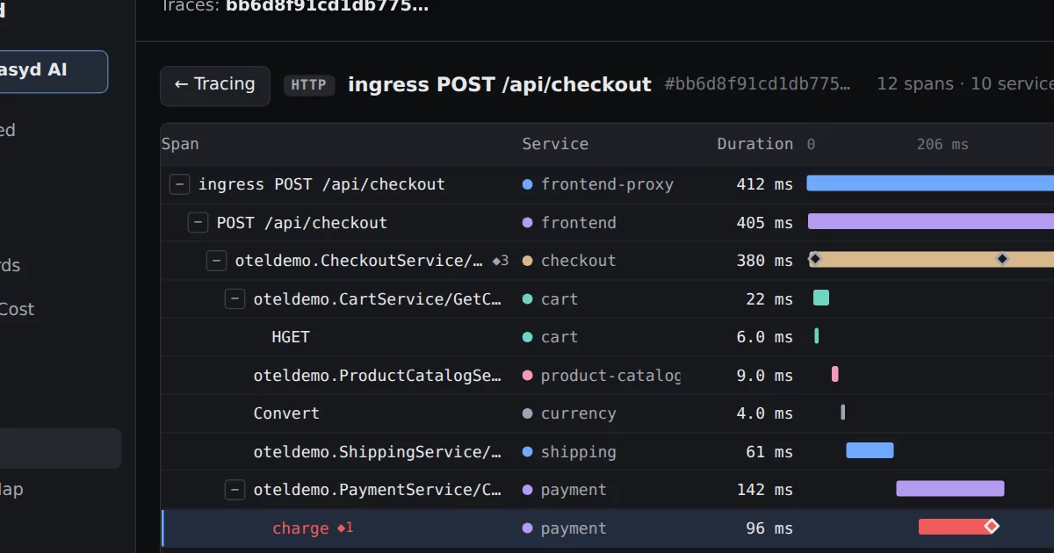The width and height of the screenshot is (1054, 553).
Task: Click the purple payment 142 ms timeline bar
Action: tap(950, 488)
